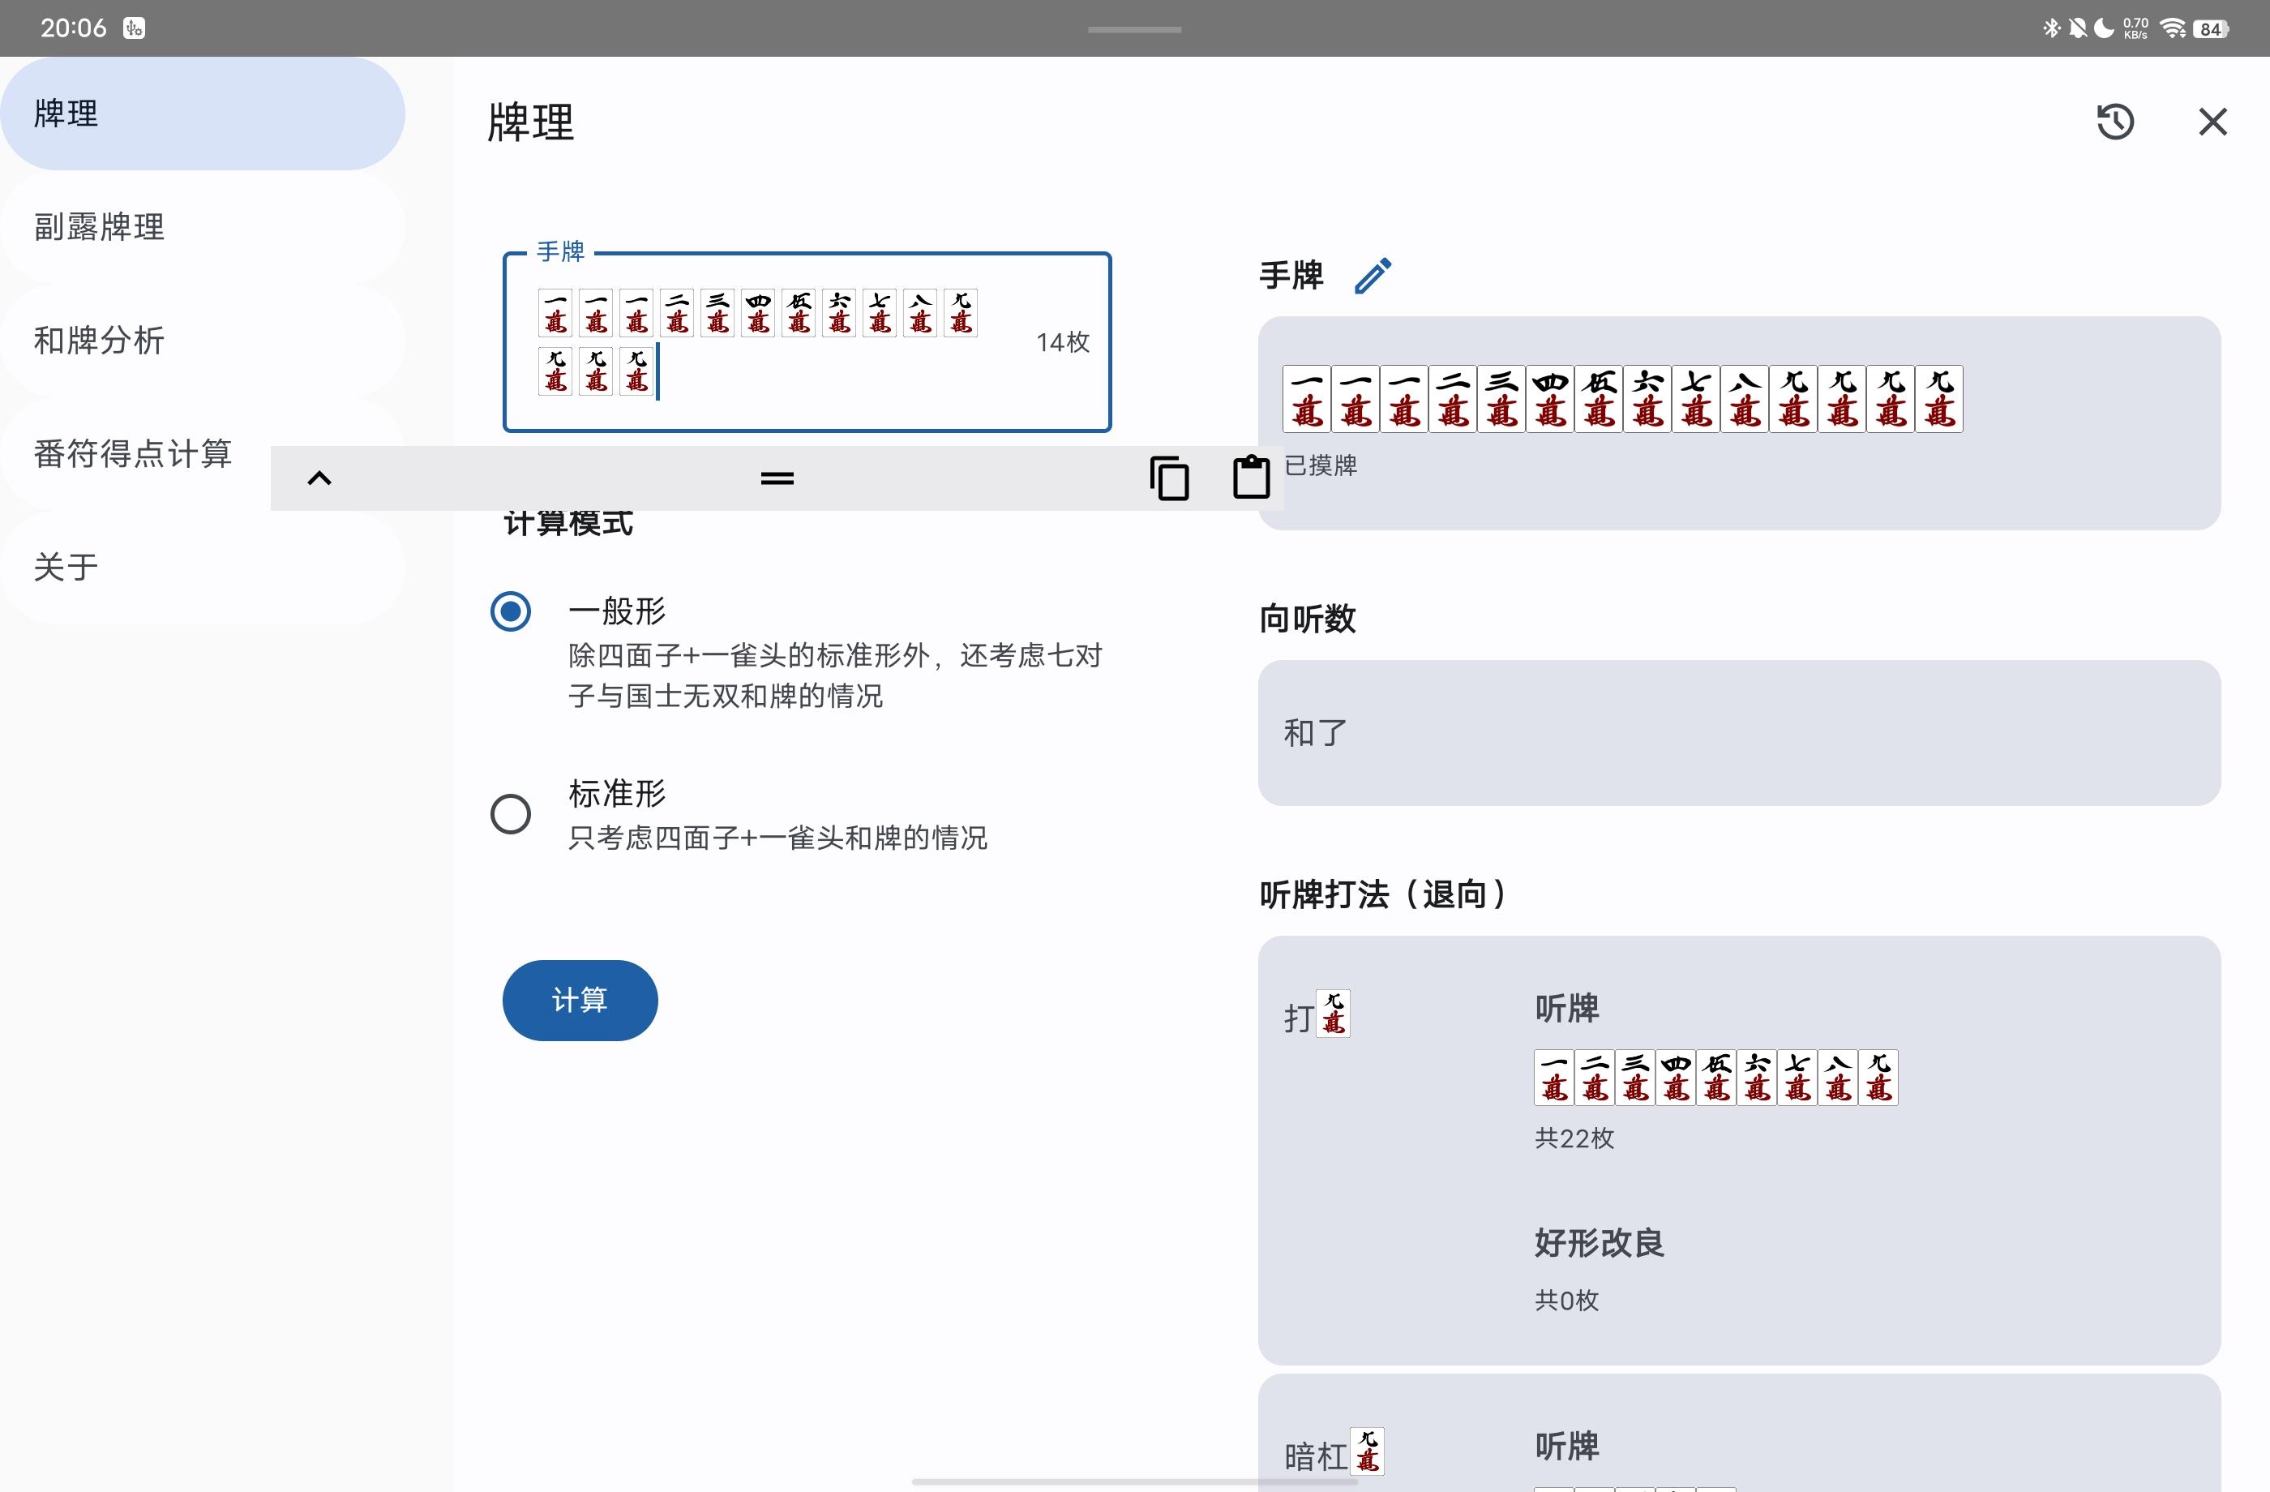Viewport: 2270px width, 1492px height.
Task: Select the 一般形 calculation mode
Action: coord(510,611)
